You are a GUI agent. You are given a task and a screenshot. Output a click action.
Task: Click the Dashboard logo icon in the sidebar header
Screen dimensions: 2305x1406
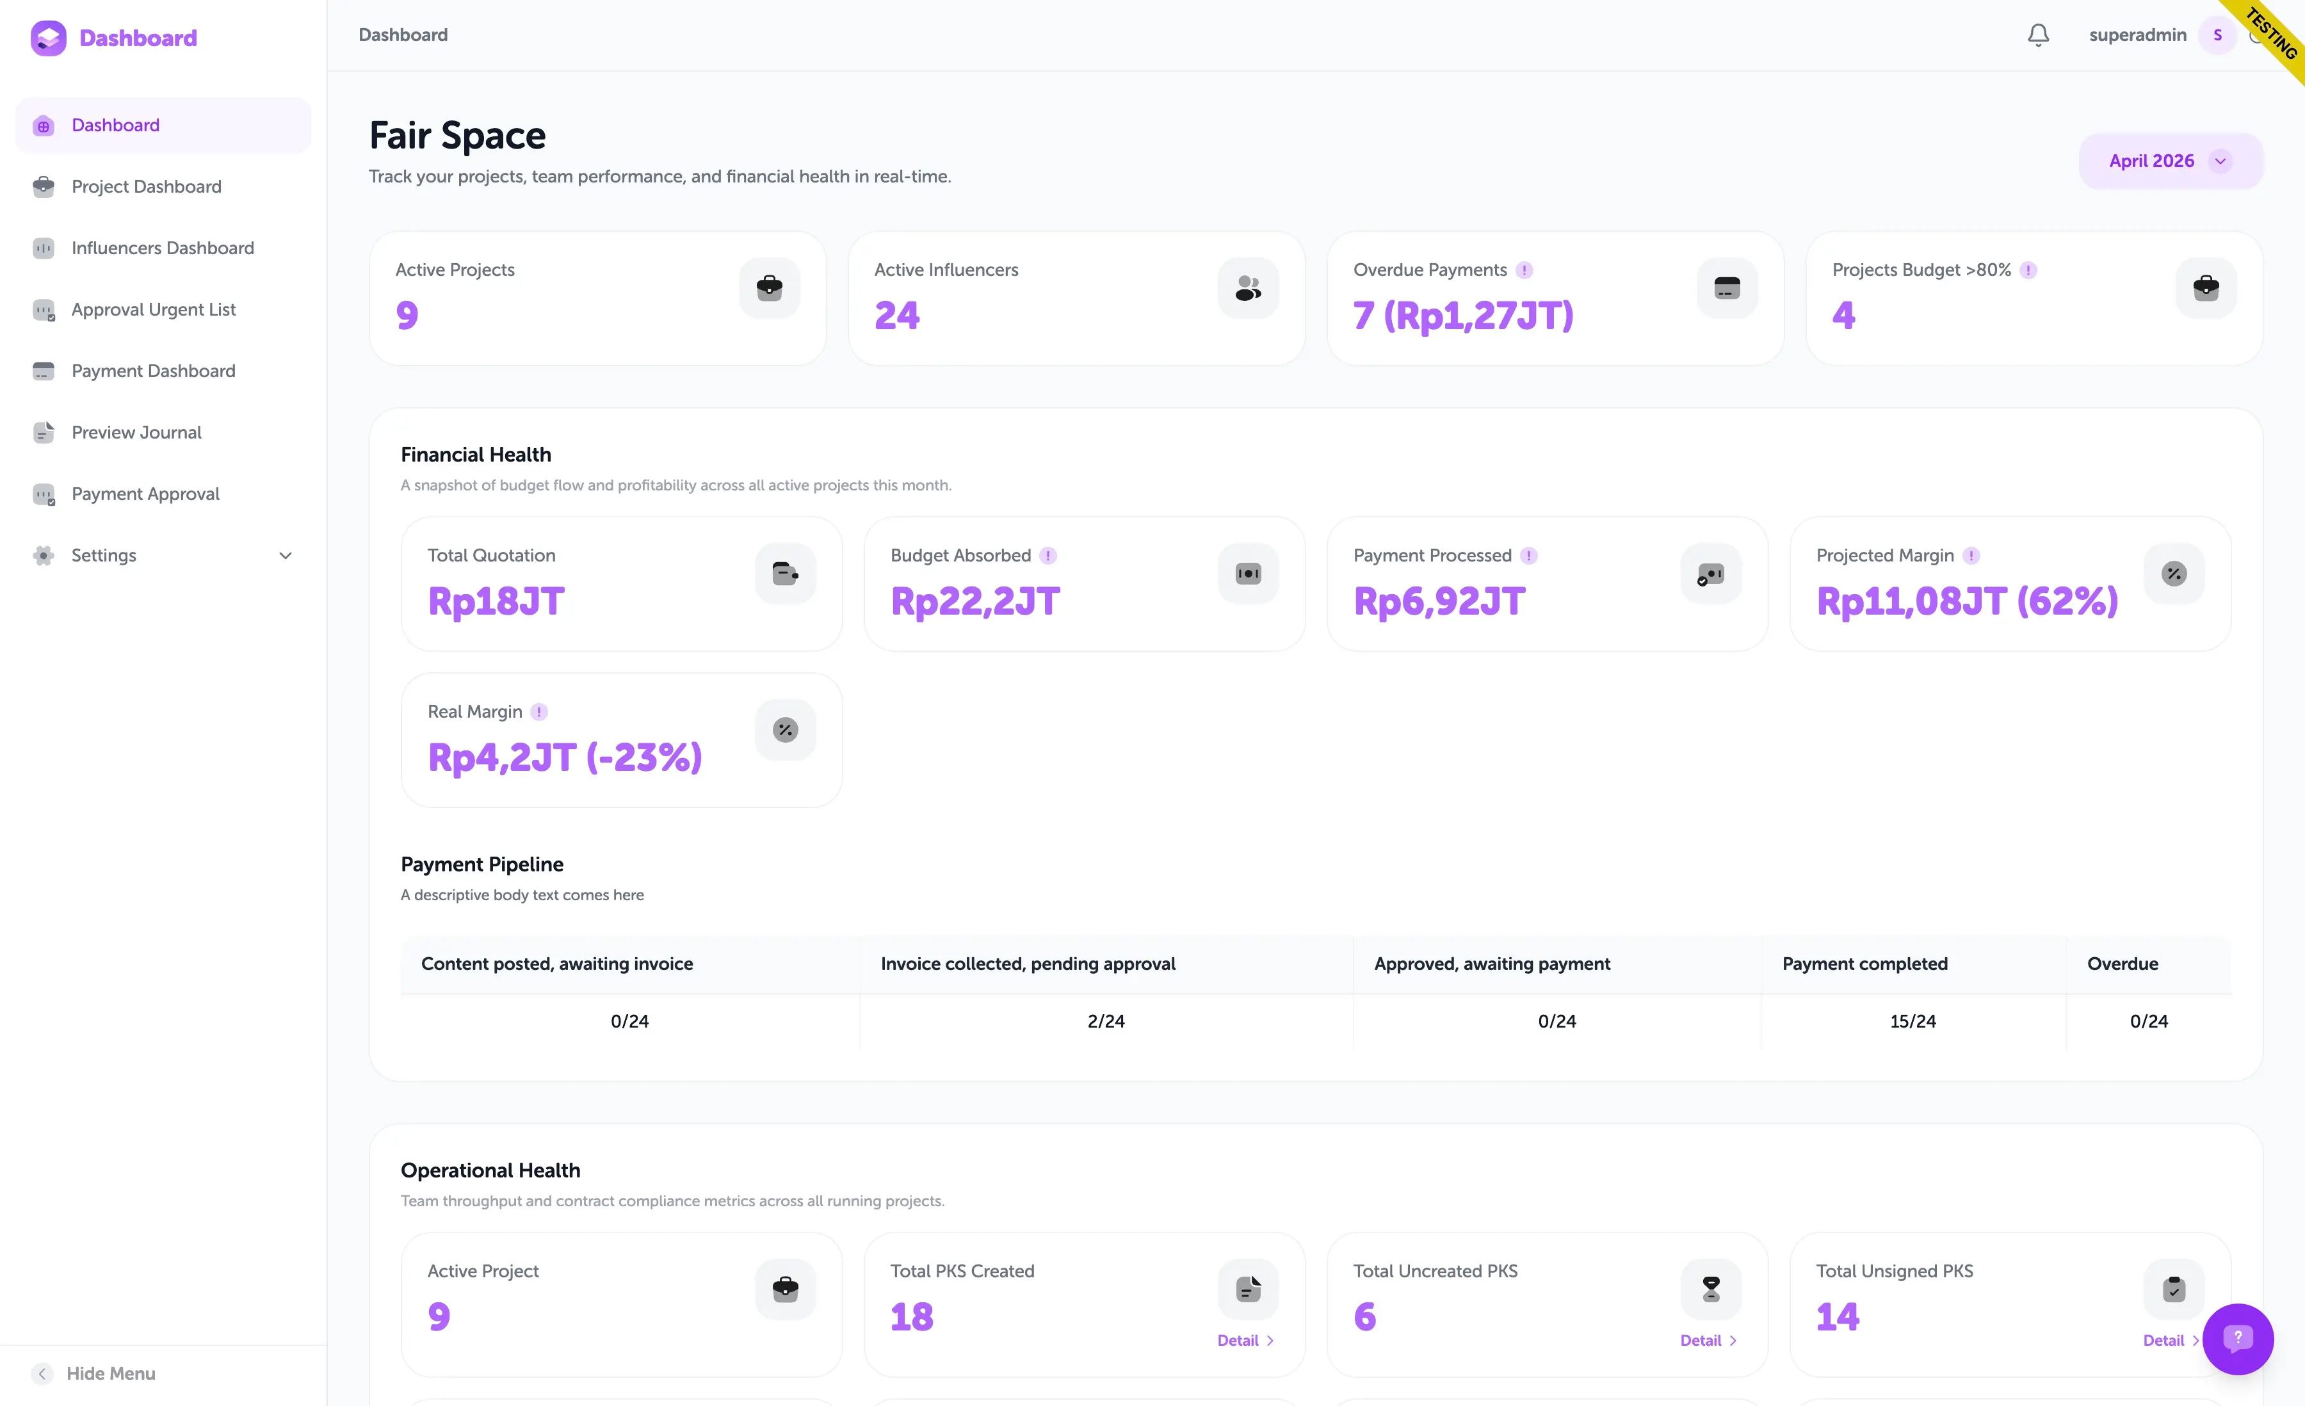48,38
